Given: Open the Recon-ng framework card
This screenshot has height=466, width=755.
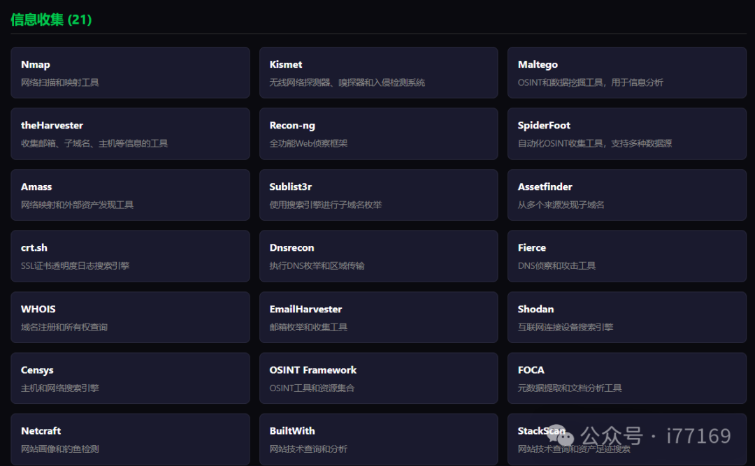Looking at the screenshot, I should coord(378,134).
